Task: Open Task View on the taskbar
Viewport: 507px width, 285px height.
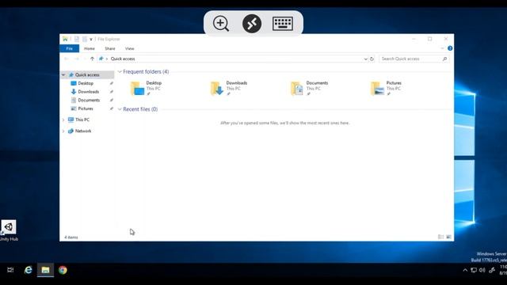Action: pos(10,270)
